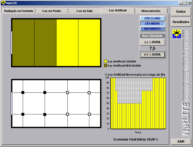Switch to the Ofuscamento tab
Image resolution: width=193 pixels, height=147 pixels.
(151, 11)
